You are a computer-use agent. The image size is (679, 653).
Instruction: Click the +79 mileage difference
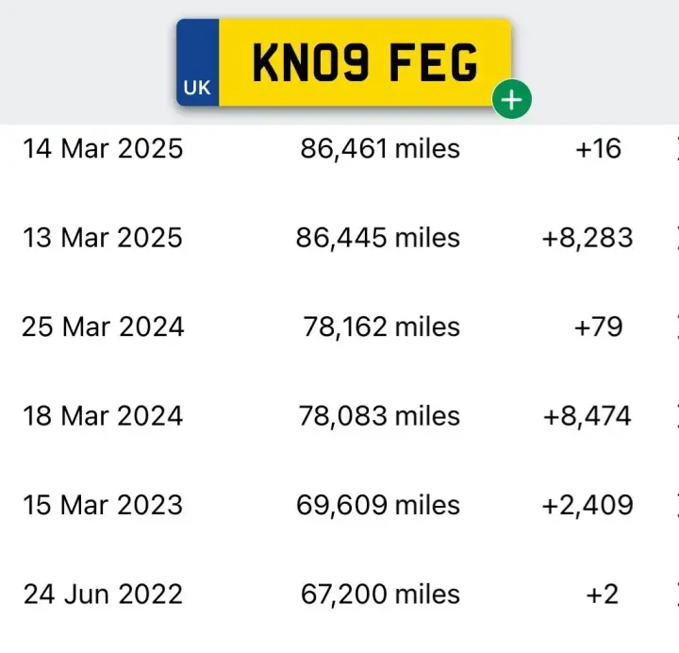coord(598,326)
